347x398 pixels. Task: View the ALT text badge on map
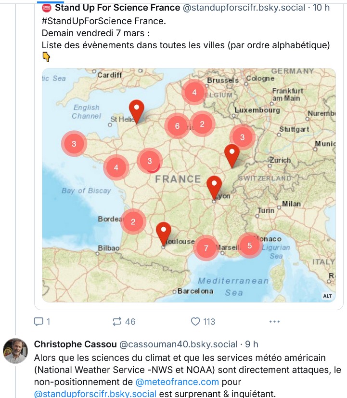coord(327,296)
